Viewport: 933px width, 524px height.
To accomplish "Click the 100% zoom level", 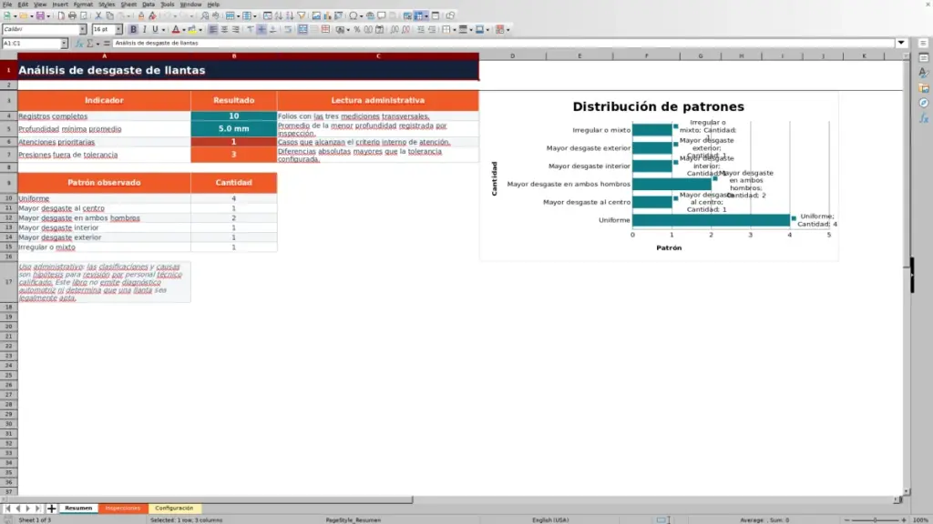I will [x=920, y=519].
